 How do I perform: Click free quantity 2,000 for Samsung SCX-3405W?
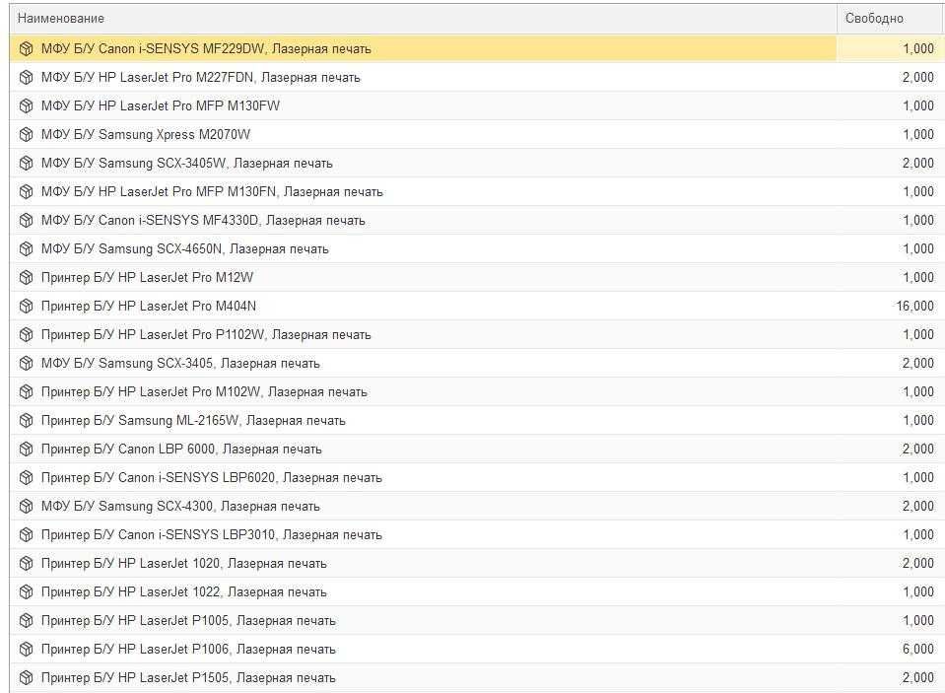pyautogui.click(x=917, y=164)
